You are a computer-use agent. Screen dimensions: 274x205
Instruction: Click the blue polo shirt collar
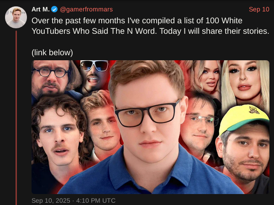150,173
